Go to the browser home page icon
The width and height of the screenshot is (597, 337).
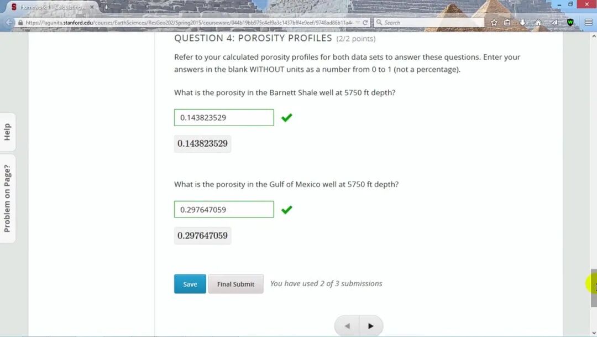pos(538,23)
